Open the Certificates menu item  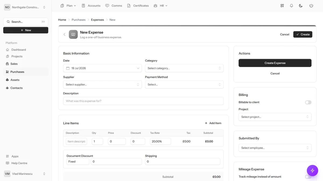click(138, 6)
